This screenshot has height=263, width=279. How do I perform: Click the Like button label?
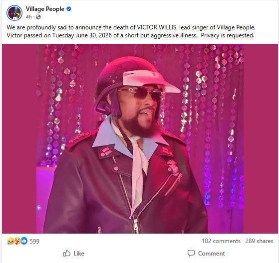[x=79, y=254]
